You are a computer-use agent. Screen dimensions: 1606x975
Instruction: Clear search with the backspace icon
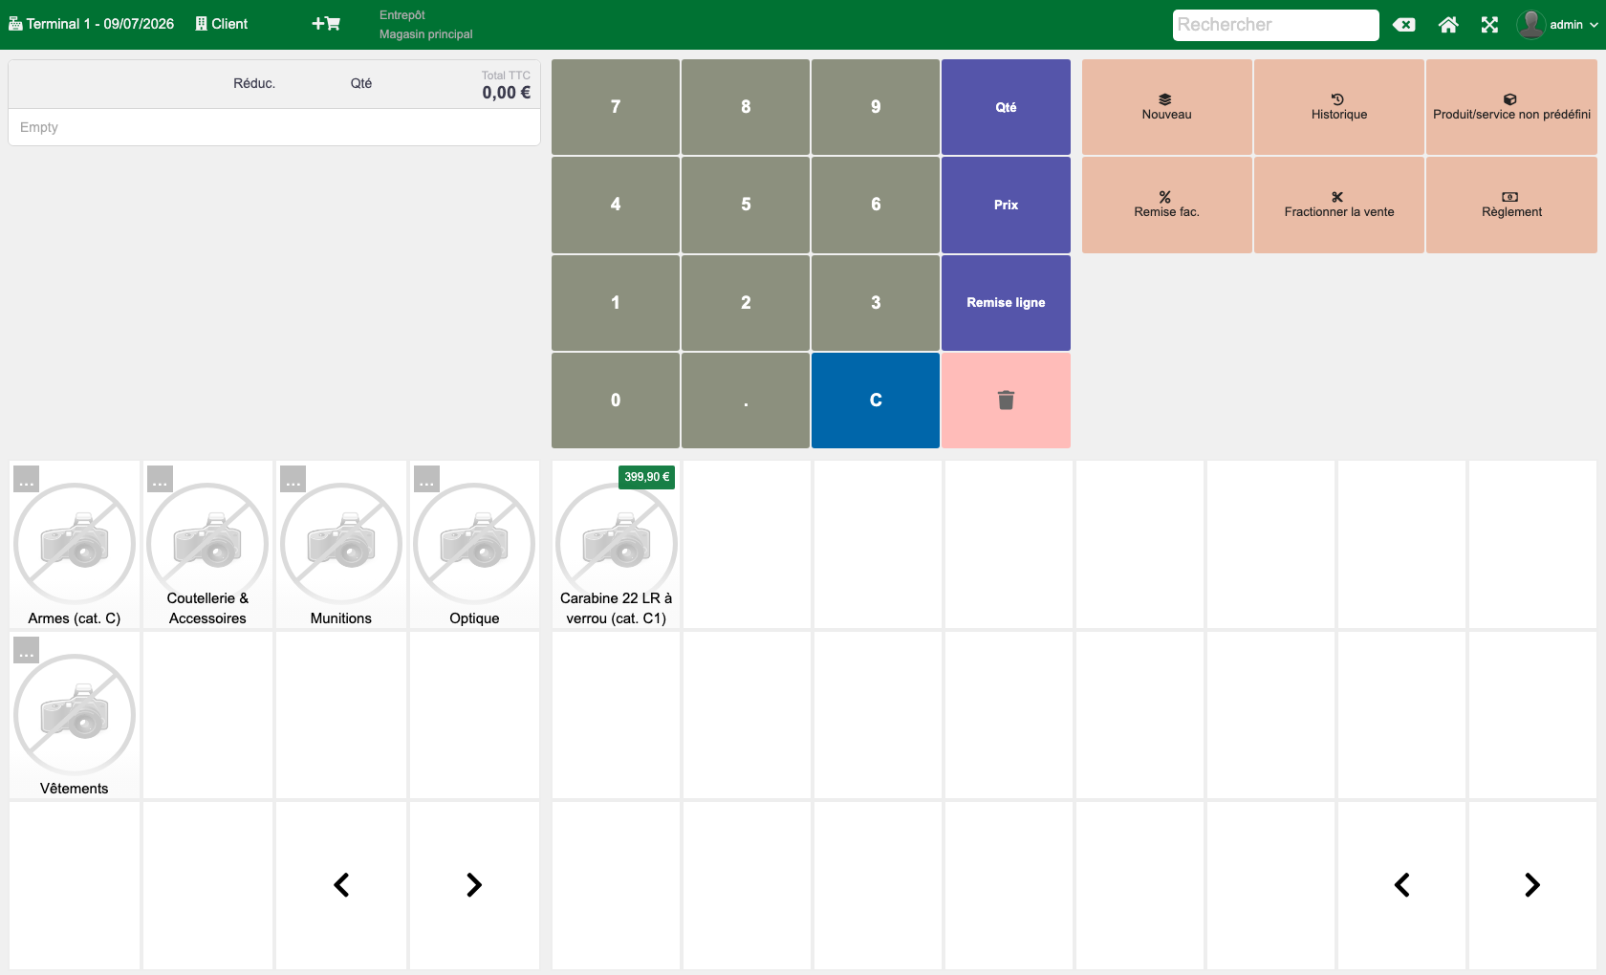click(1404, 25)
